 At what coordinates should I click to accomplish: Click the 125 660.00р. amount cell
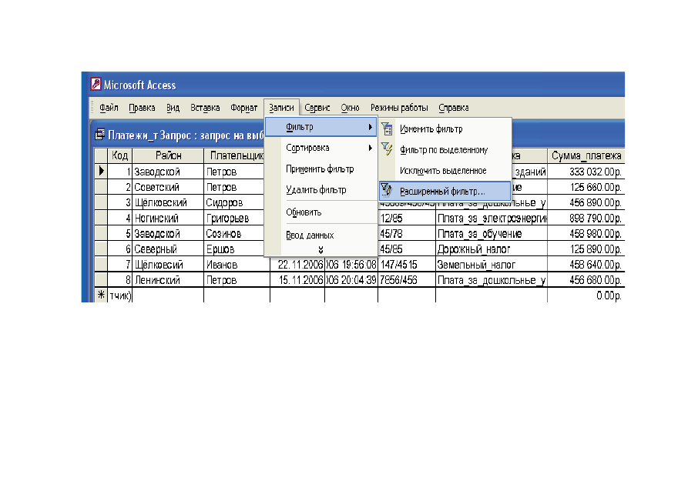pos(586,187)
